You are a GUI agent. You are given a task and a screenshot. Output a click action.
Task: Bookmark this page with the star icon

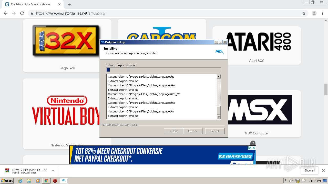pos(304,13)
